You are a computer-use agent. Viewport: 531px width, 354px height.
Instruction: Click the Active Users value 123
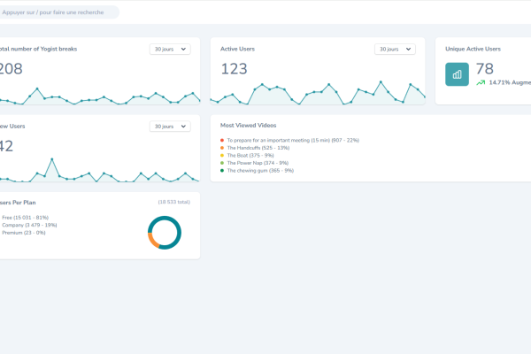(234, 69)
